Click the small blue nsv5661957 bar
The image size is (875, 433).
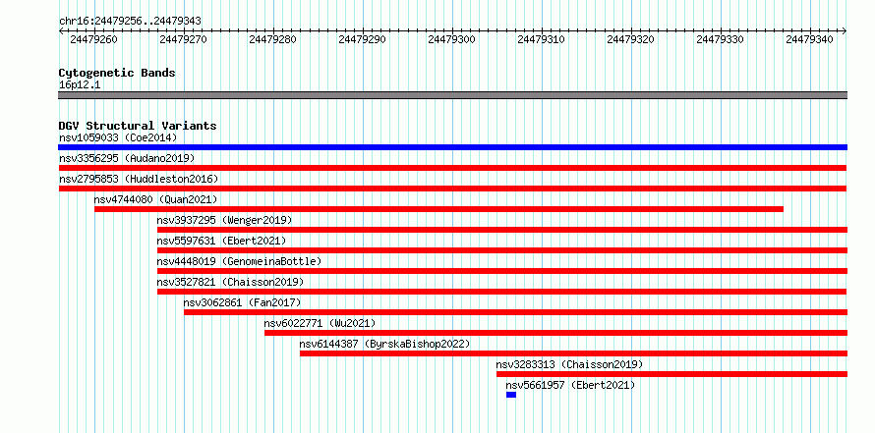pyautogui.click(x=511, y=395)
